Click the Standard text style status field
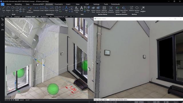Viewport: 183px width, 103px height. coord(107,102)
